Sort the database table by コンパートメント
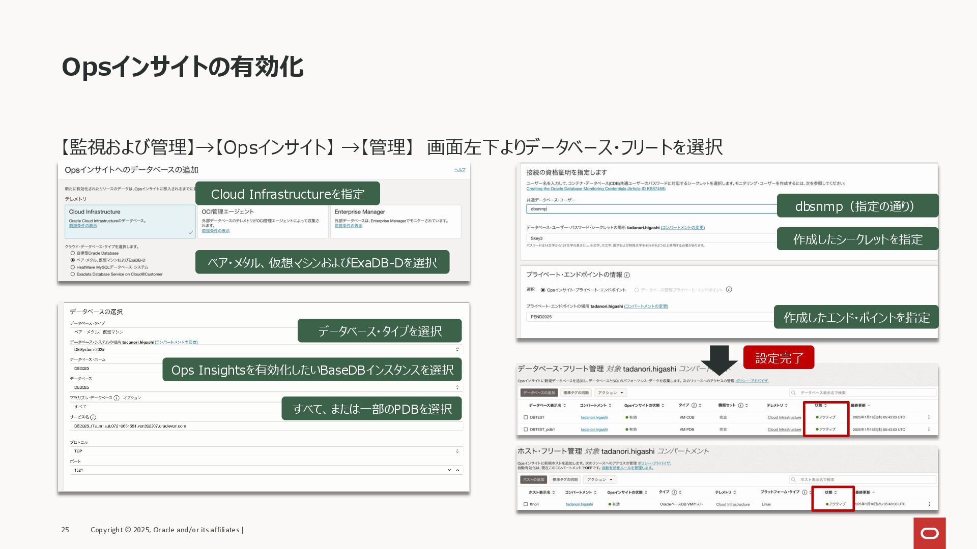977x549 pixels. pyautogui.click(x=595, y=405)
